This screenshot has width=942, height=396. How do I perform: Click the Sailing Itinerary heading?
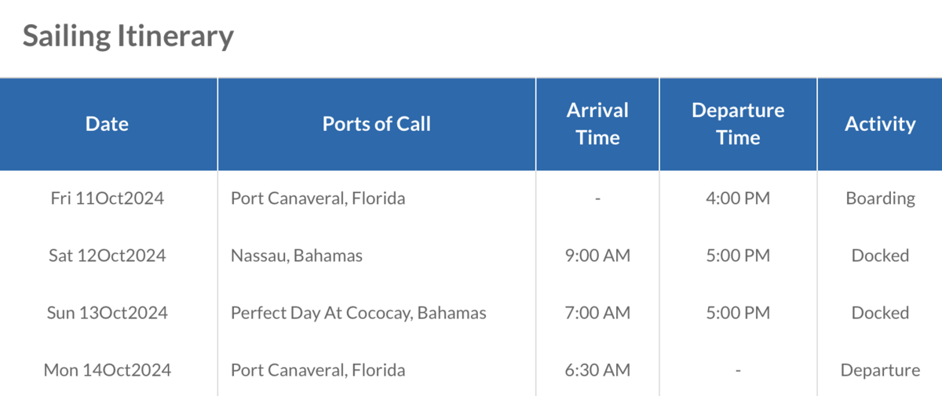[128, 36]
